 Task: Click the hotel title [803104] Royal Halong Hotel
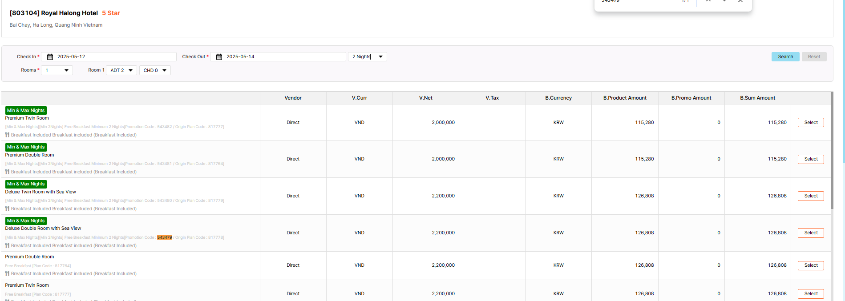coord(54,13)
